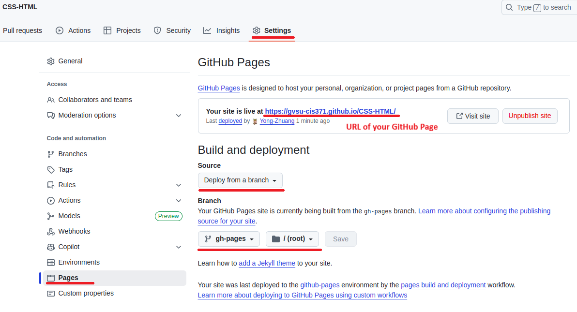Open the / (root) folder dropdown

pos(292,238)
